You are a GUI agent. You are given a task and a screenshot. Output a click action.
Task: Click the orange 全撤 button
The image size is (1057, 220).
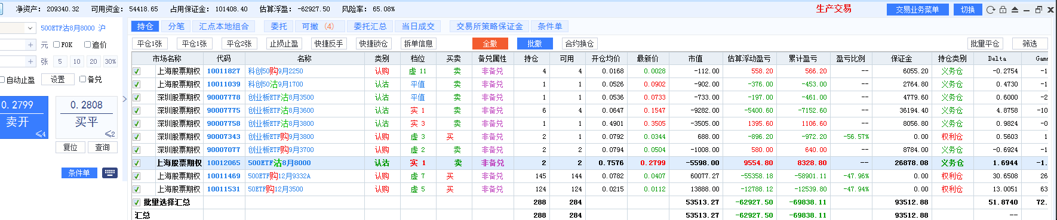pos(490,44)
